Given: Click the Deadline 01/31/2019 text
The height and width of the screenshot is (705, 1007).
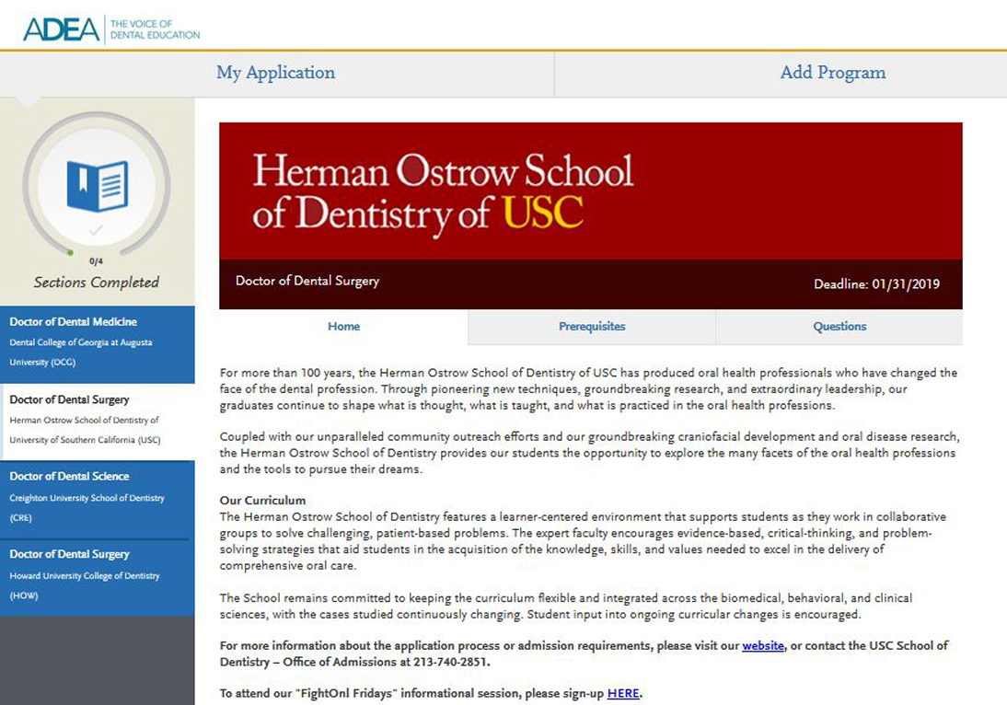Looking at the screenshot, I should 875,282.
